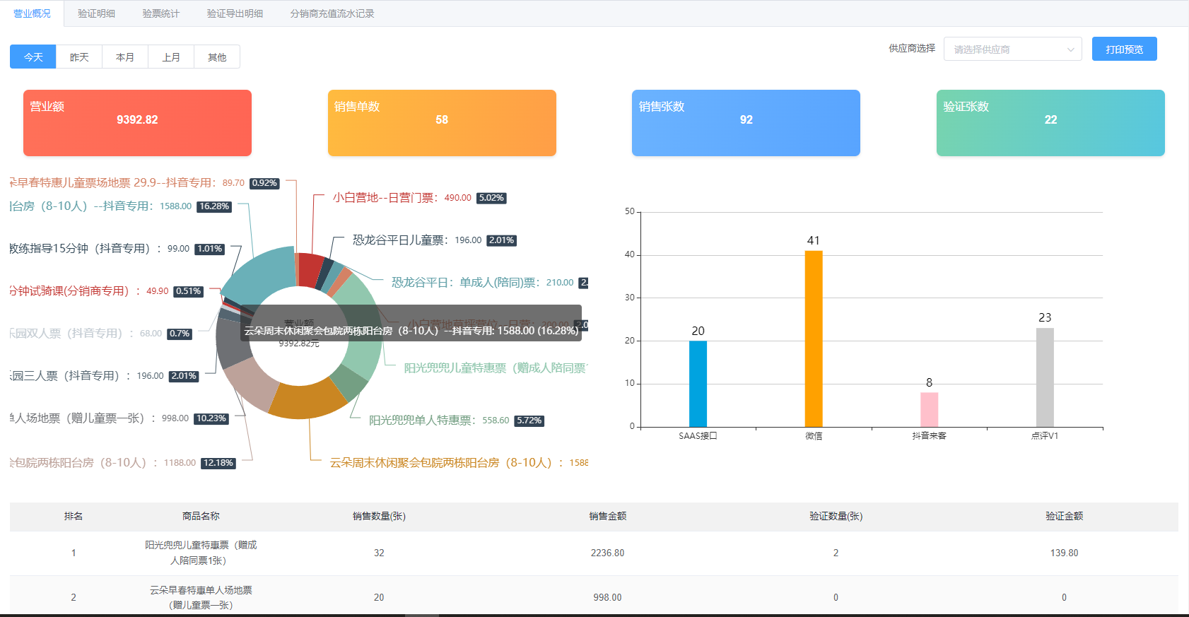This screenshot has height=617, width=1189.
Task: Open the 验票统计 tab
Action: (160, 13)
